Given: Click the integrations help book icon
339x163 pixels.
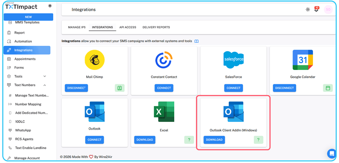Looking at the screenshot, I should 197,41.
